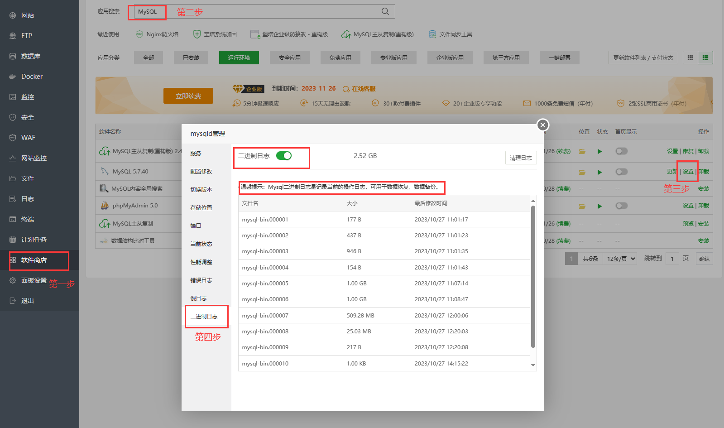Click the monitor icon next to 监控
Viewport: 724px width, 428px height.
click(13, 97)
